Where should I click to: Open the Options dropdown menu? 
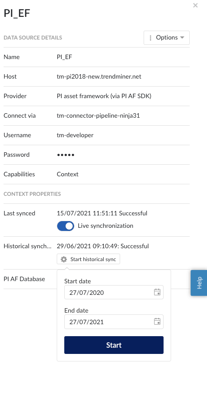tap(167, 38)
